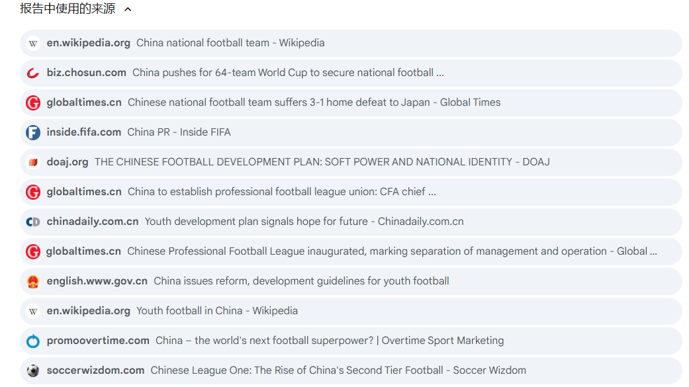Click Global Times icon beside Japan defeat article
Screen dimensions: 689x387
(x=33, y=103)
